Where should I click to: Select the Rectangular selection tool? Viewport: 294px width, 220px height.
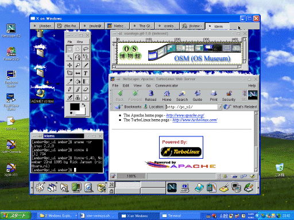(x=69, y=49)
